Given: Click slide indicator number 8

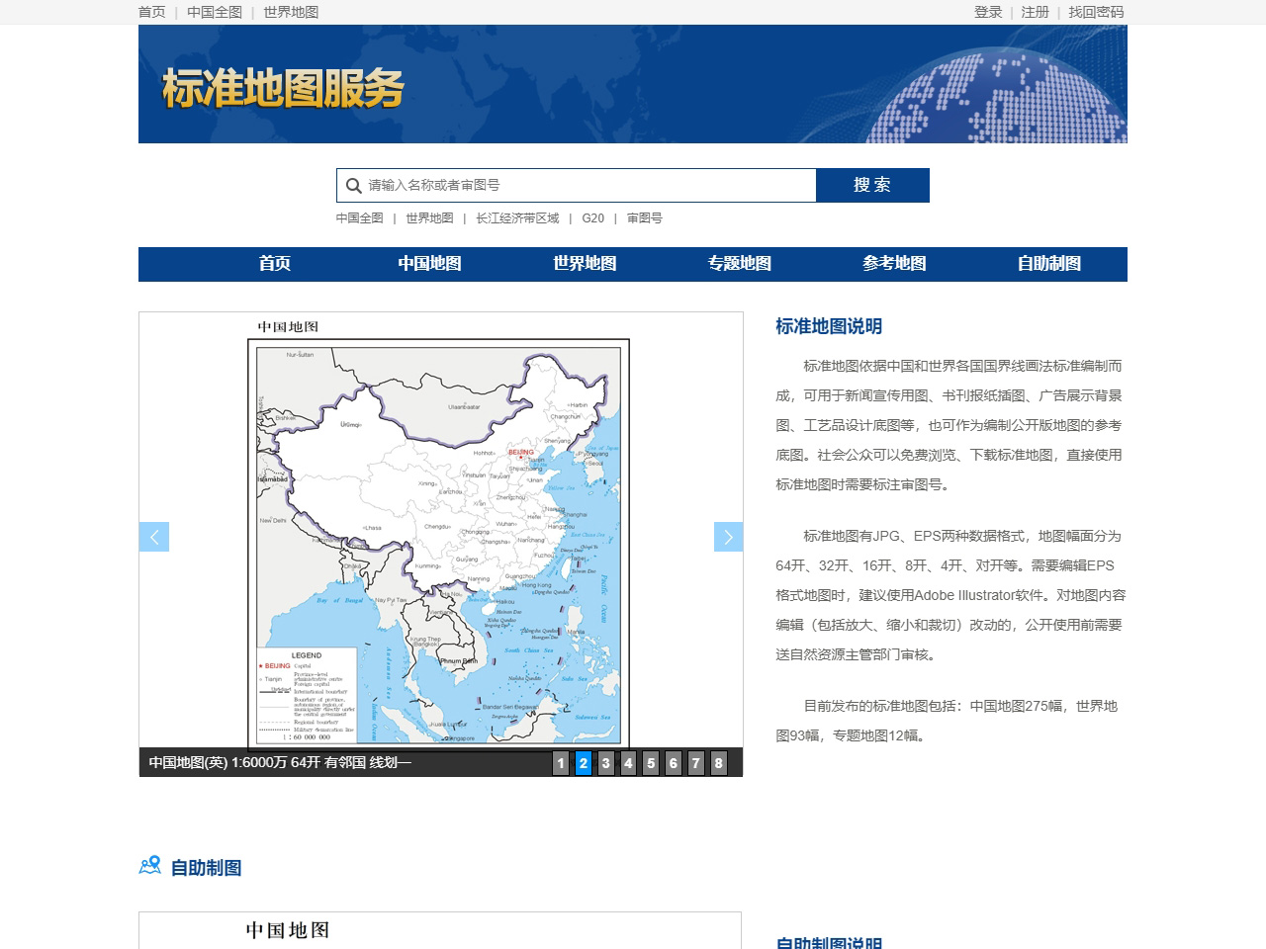Looking at the screenshot, I should (x=719, y=762).
